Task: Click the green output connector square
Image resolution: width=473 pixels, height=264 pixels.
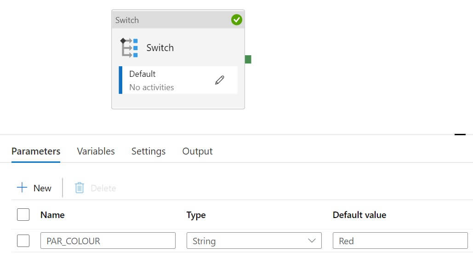Action: (248, 59)
